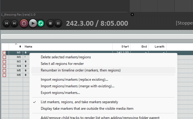The image size is (193, 119).
Task: Choose Delete selected markers/regions
Action: (x=103, y=57)
